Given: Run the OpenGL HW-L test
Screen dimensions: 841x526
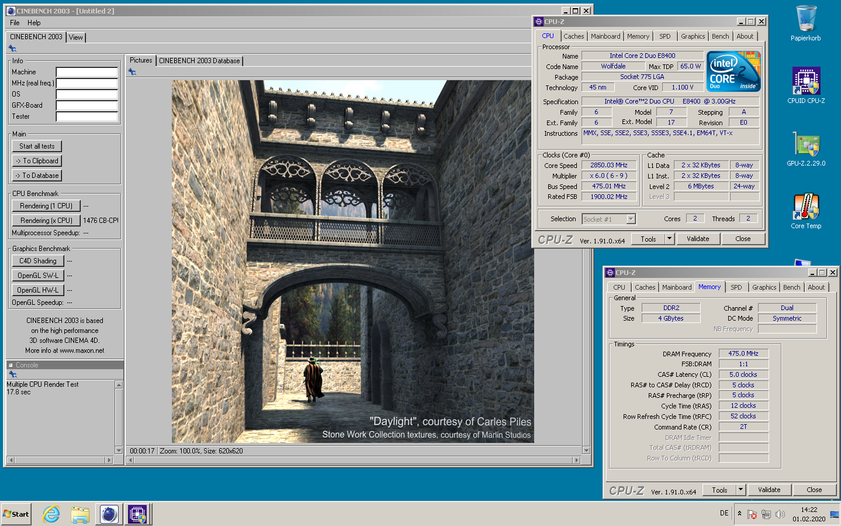Looking at the screenshot, I should (x=38, y=290).
